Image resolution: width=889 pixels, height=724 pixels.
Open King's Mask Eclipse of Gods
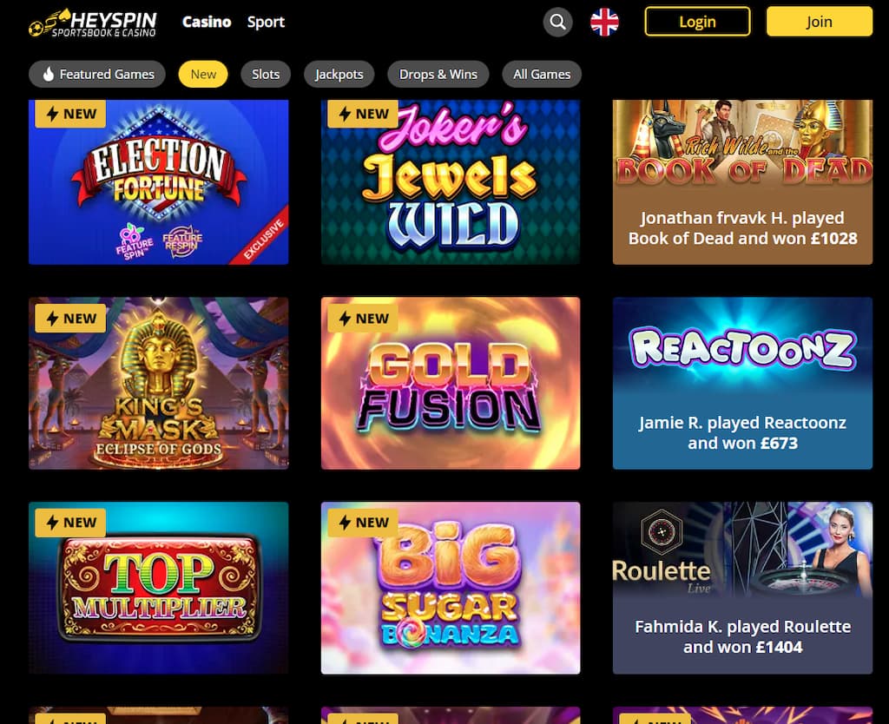(x=158, y=383)
